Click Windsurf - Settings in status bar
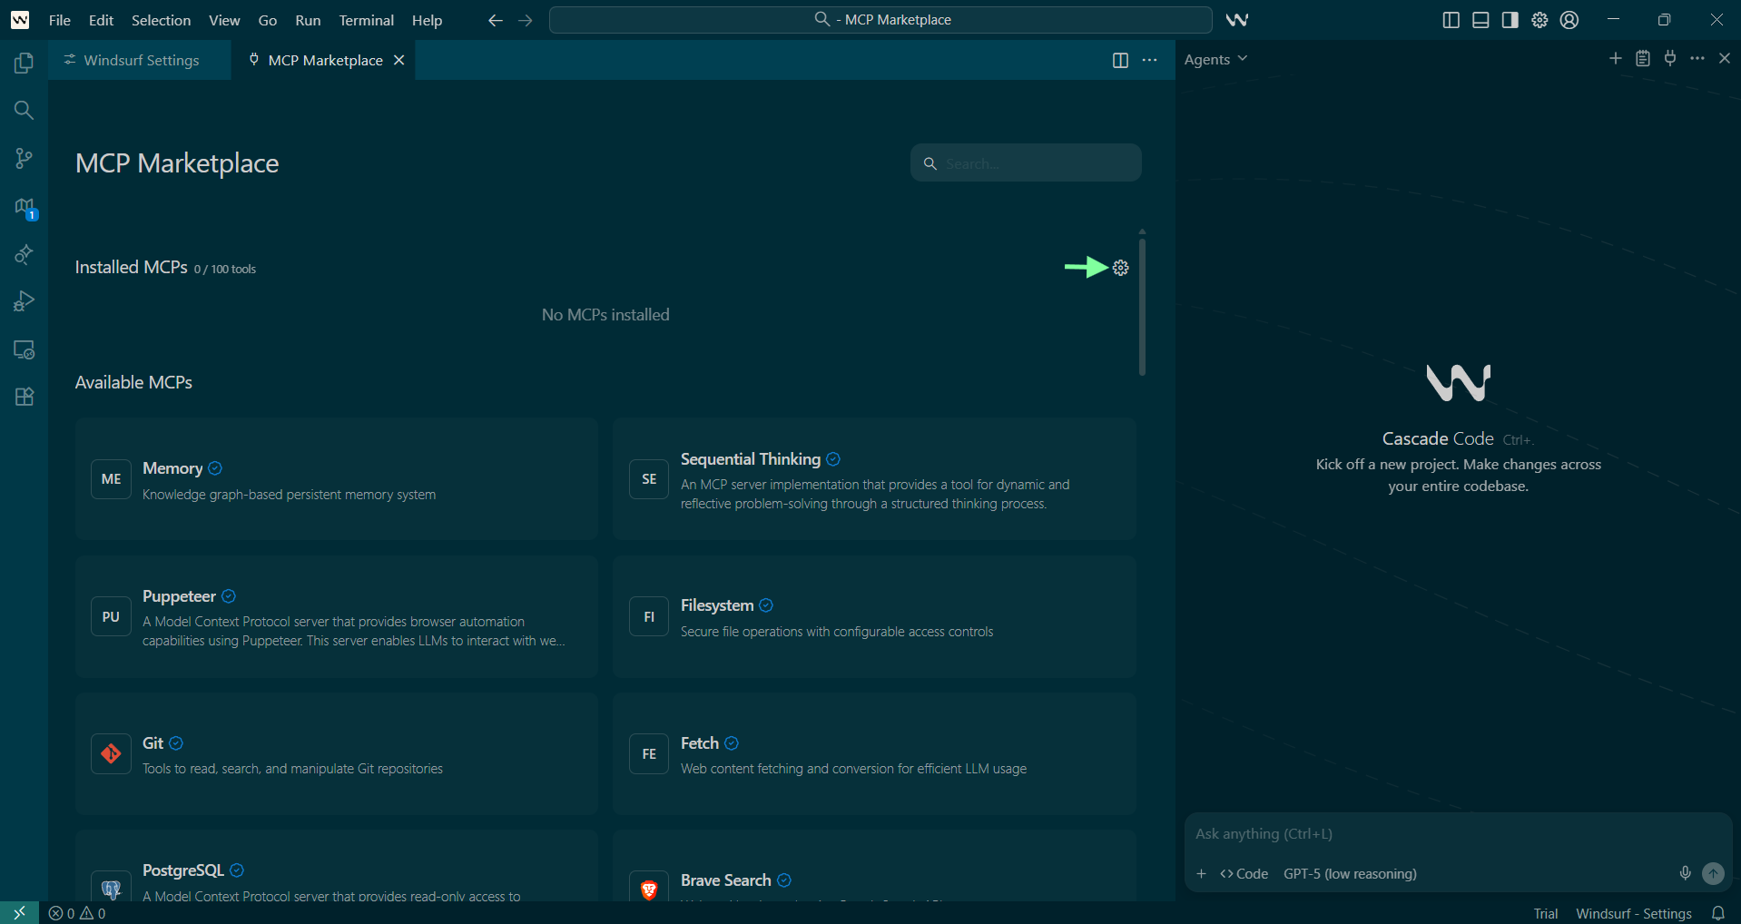The image size is (1741, 924). (x=1634, y=913)
